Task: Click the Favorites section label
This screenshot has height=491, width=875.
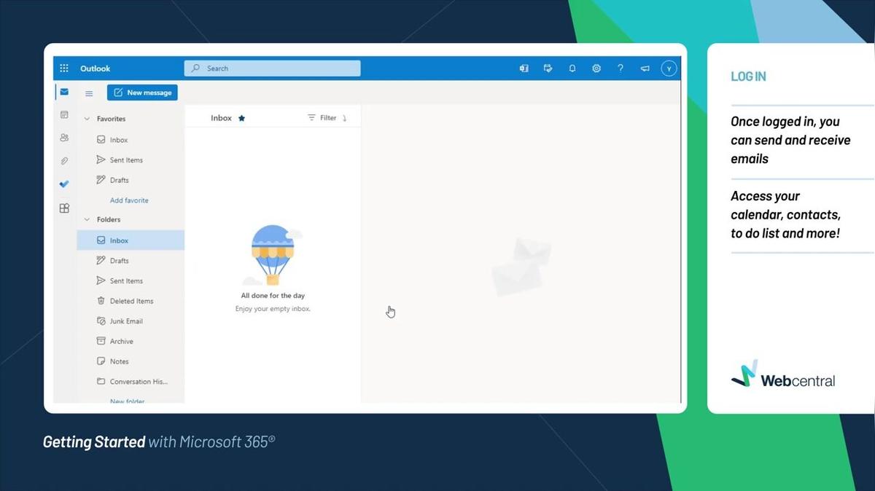Action: coord(111,119)
